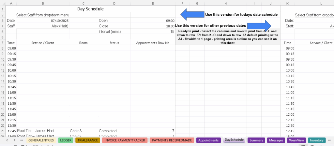The width and height of the screenshot is (334, 146).
Task: Open the TRIALBAANCE sheet tab
Action: click(87, 140)
